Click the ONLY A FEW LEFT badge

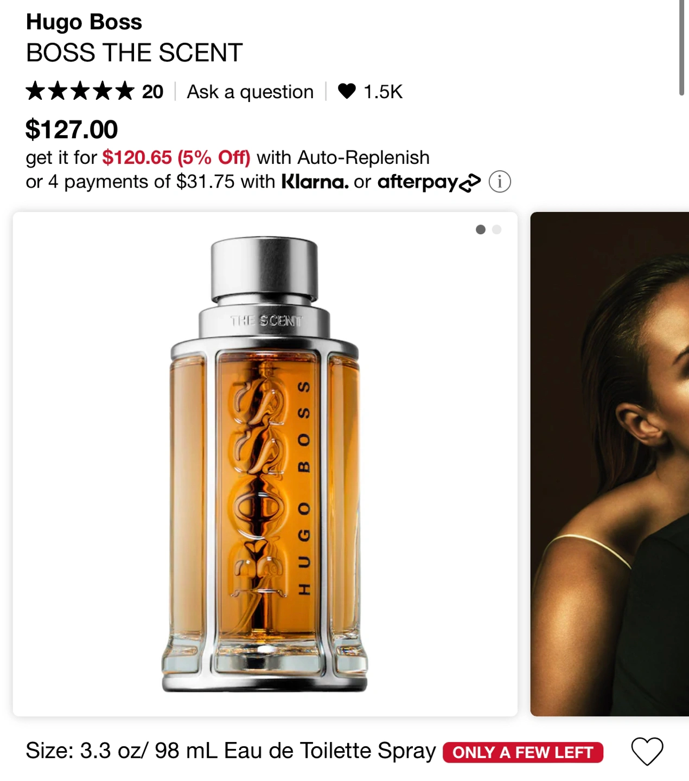click(523, 752)
